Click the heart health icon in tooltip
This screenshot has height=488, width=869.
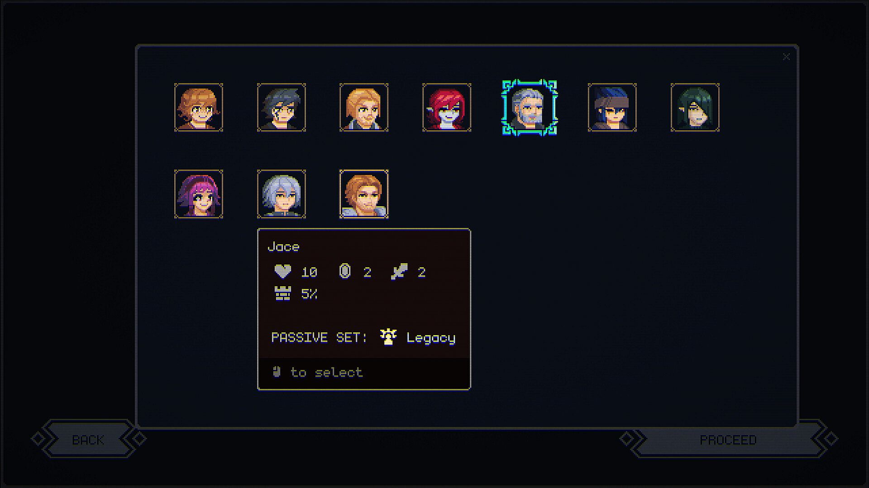click(x=283, y=271)
